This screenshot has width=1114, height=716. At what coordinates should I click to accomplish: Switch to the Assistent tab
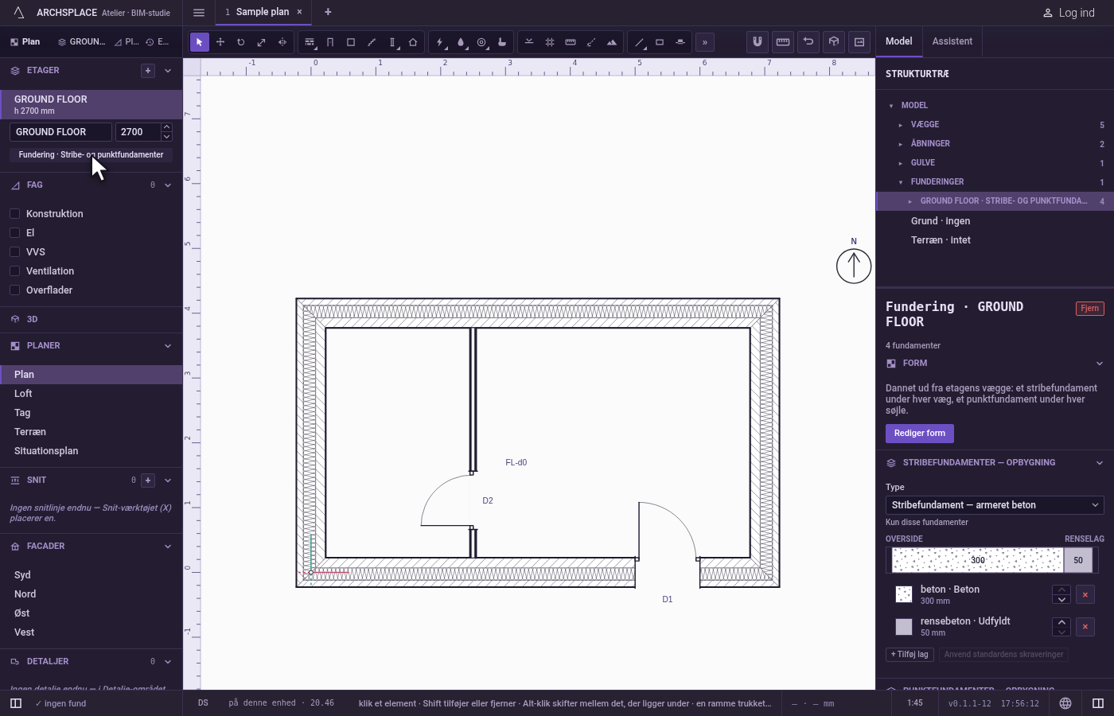pyautogui.click(x=952, y=41)
